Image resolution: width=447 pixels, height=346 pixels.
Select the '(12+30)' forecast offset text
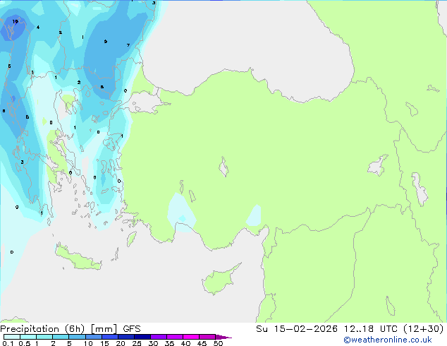click(424, 329)
